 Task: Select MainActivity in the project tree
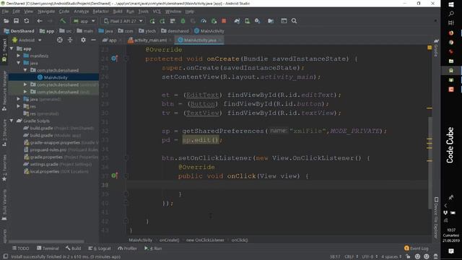point(53,77)
